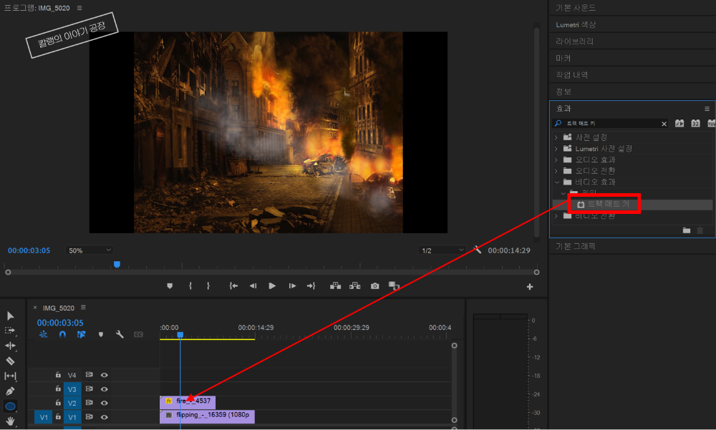Toggle V4 track visibility eye
The image size is (716, 430).
click(x=104, y=375)
